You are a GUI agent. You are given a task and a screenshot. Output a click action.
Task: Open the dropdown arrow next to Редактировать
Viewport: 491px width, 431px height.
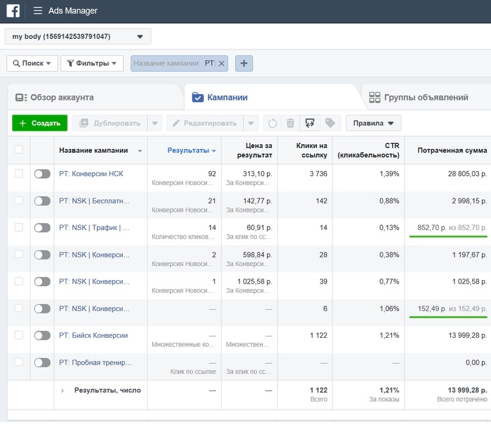[x=251, y=123]
